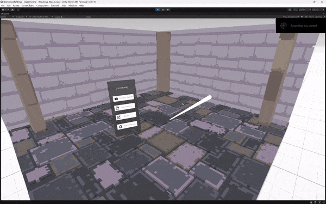
Task: Click the 'Recording has started' notification text
Action: (304, 26)
